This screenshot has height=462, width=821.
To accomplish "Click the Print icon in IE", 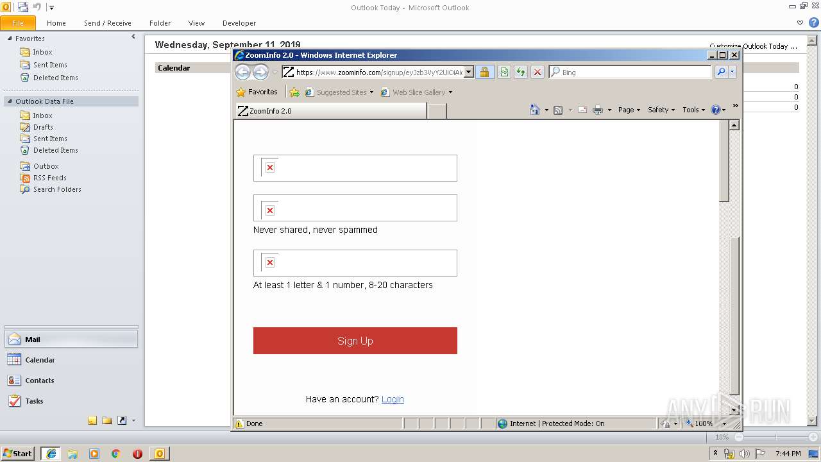I will 598,110.
